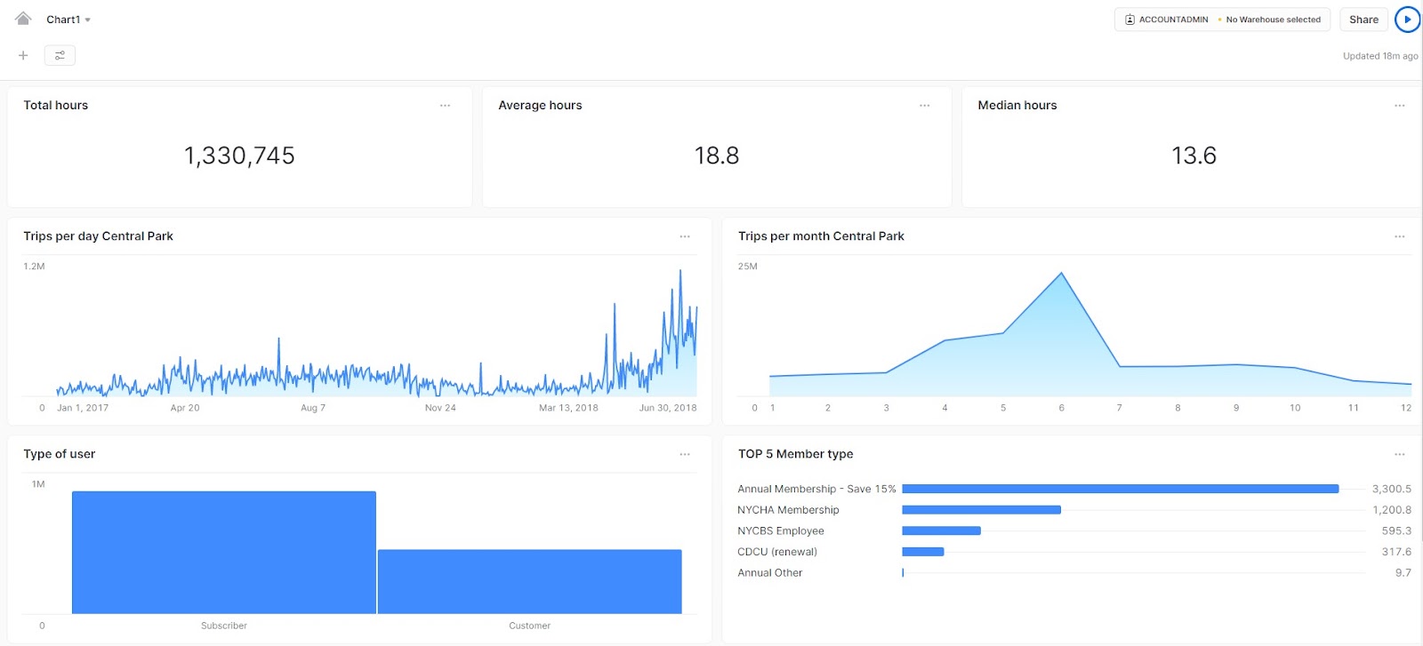The image size is (1423, 646).
Task: Click the month 6 peak in area chart
Action: click(x=1061, y=274)
